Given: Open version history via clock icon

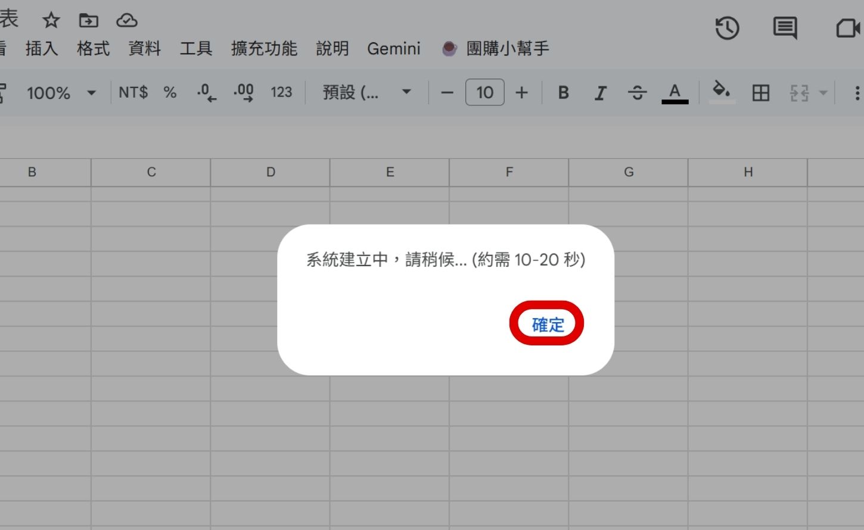Looking at the screenshot, I should click(727, 28).
